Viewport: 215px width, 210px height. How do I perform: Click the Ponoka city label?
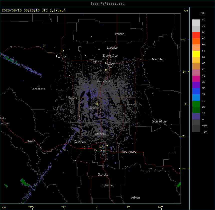coord(120,34)
